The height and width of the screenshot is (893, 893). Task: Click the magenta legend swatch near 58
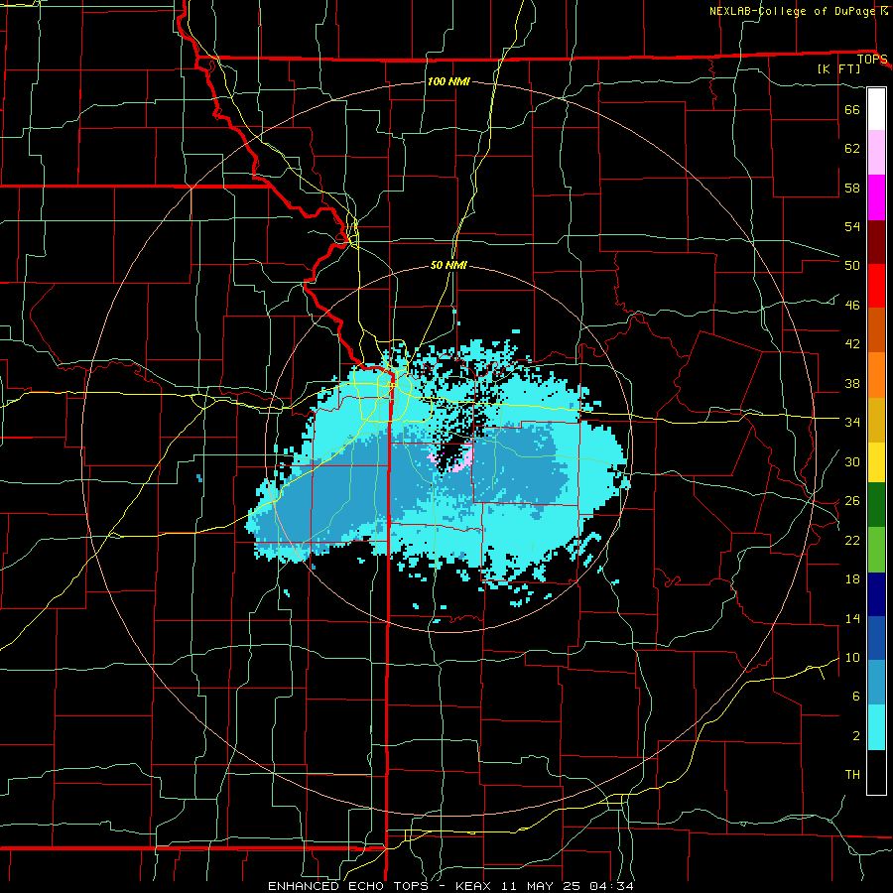pyautogui.click(x=876, y=197)
